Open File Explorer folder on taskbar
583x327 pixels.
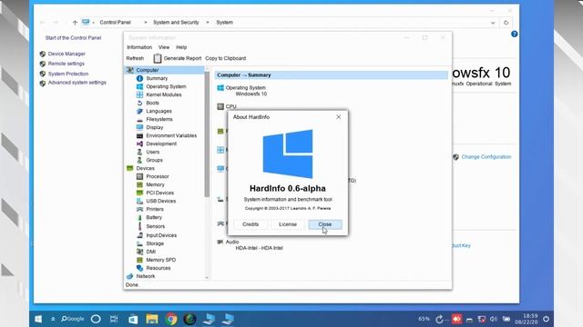coord(152,319)
